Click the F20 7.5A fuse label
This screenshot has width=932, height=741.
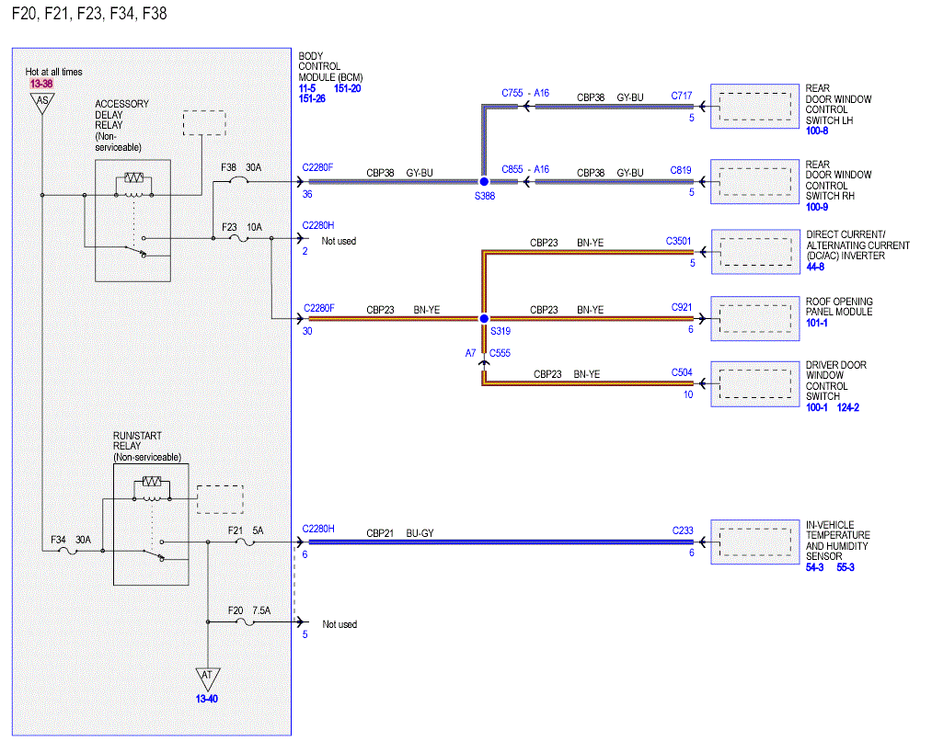pos(249,610)
